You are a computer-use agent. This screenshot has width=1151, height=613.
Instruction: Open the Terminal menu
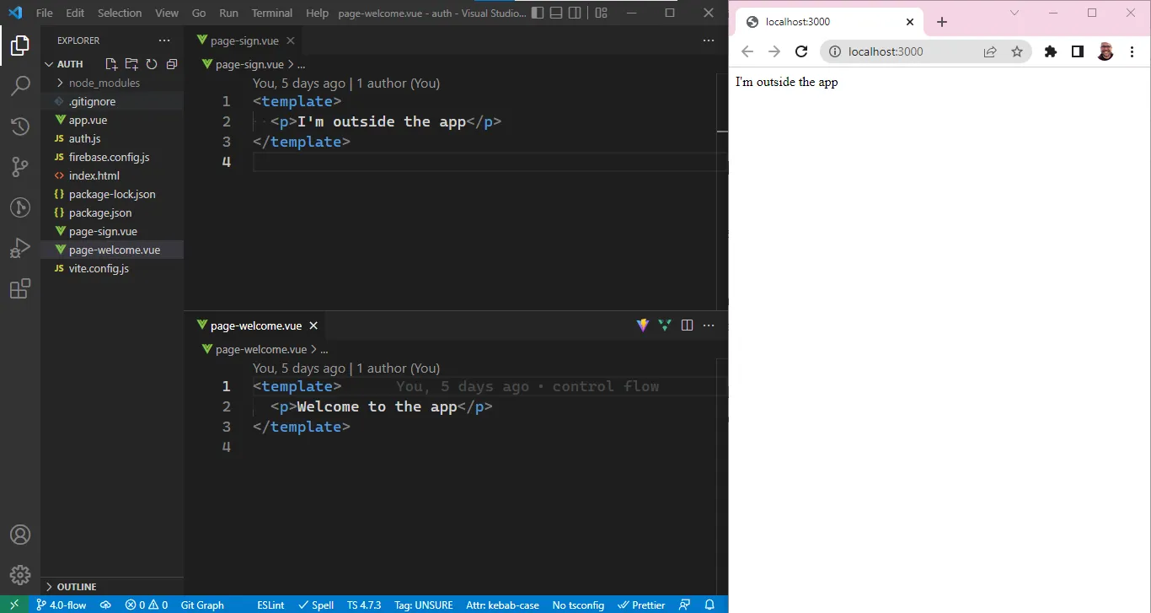[271, 13]
